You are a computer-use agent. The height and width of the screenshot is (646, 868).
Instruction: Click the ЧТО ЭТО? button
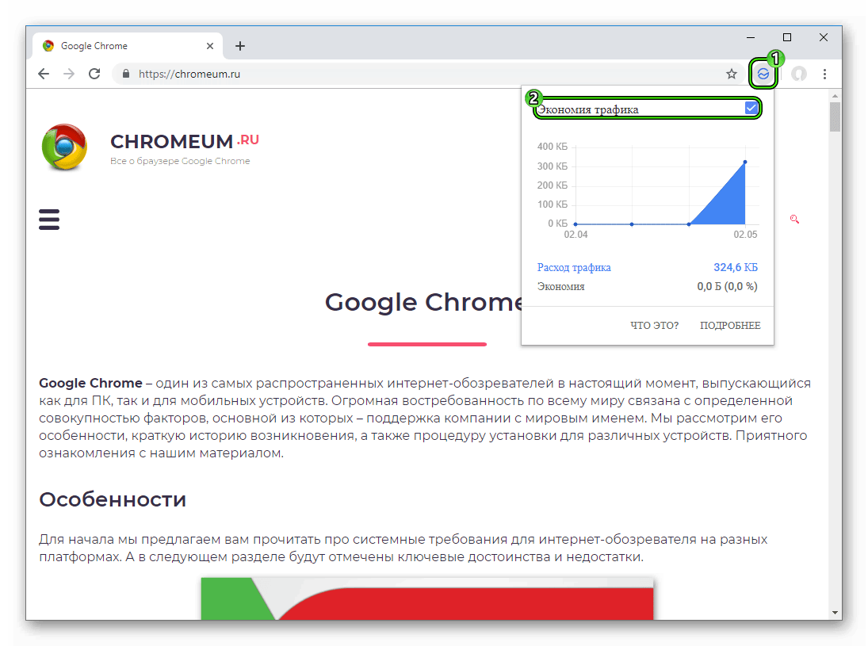coord(654,326)
